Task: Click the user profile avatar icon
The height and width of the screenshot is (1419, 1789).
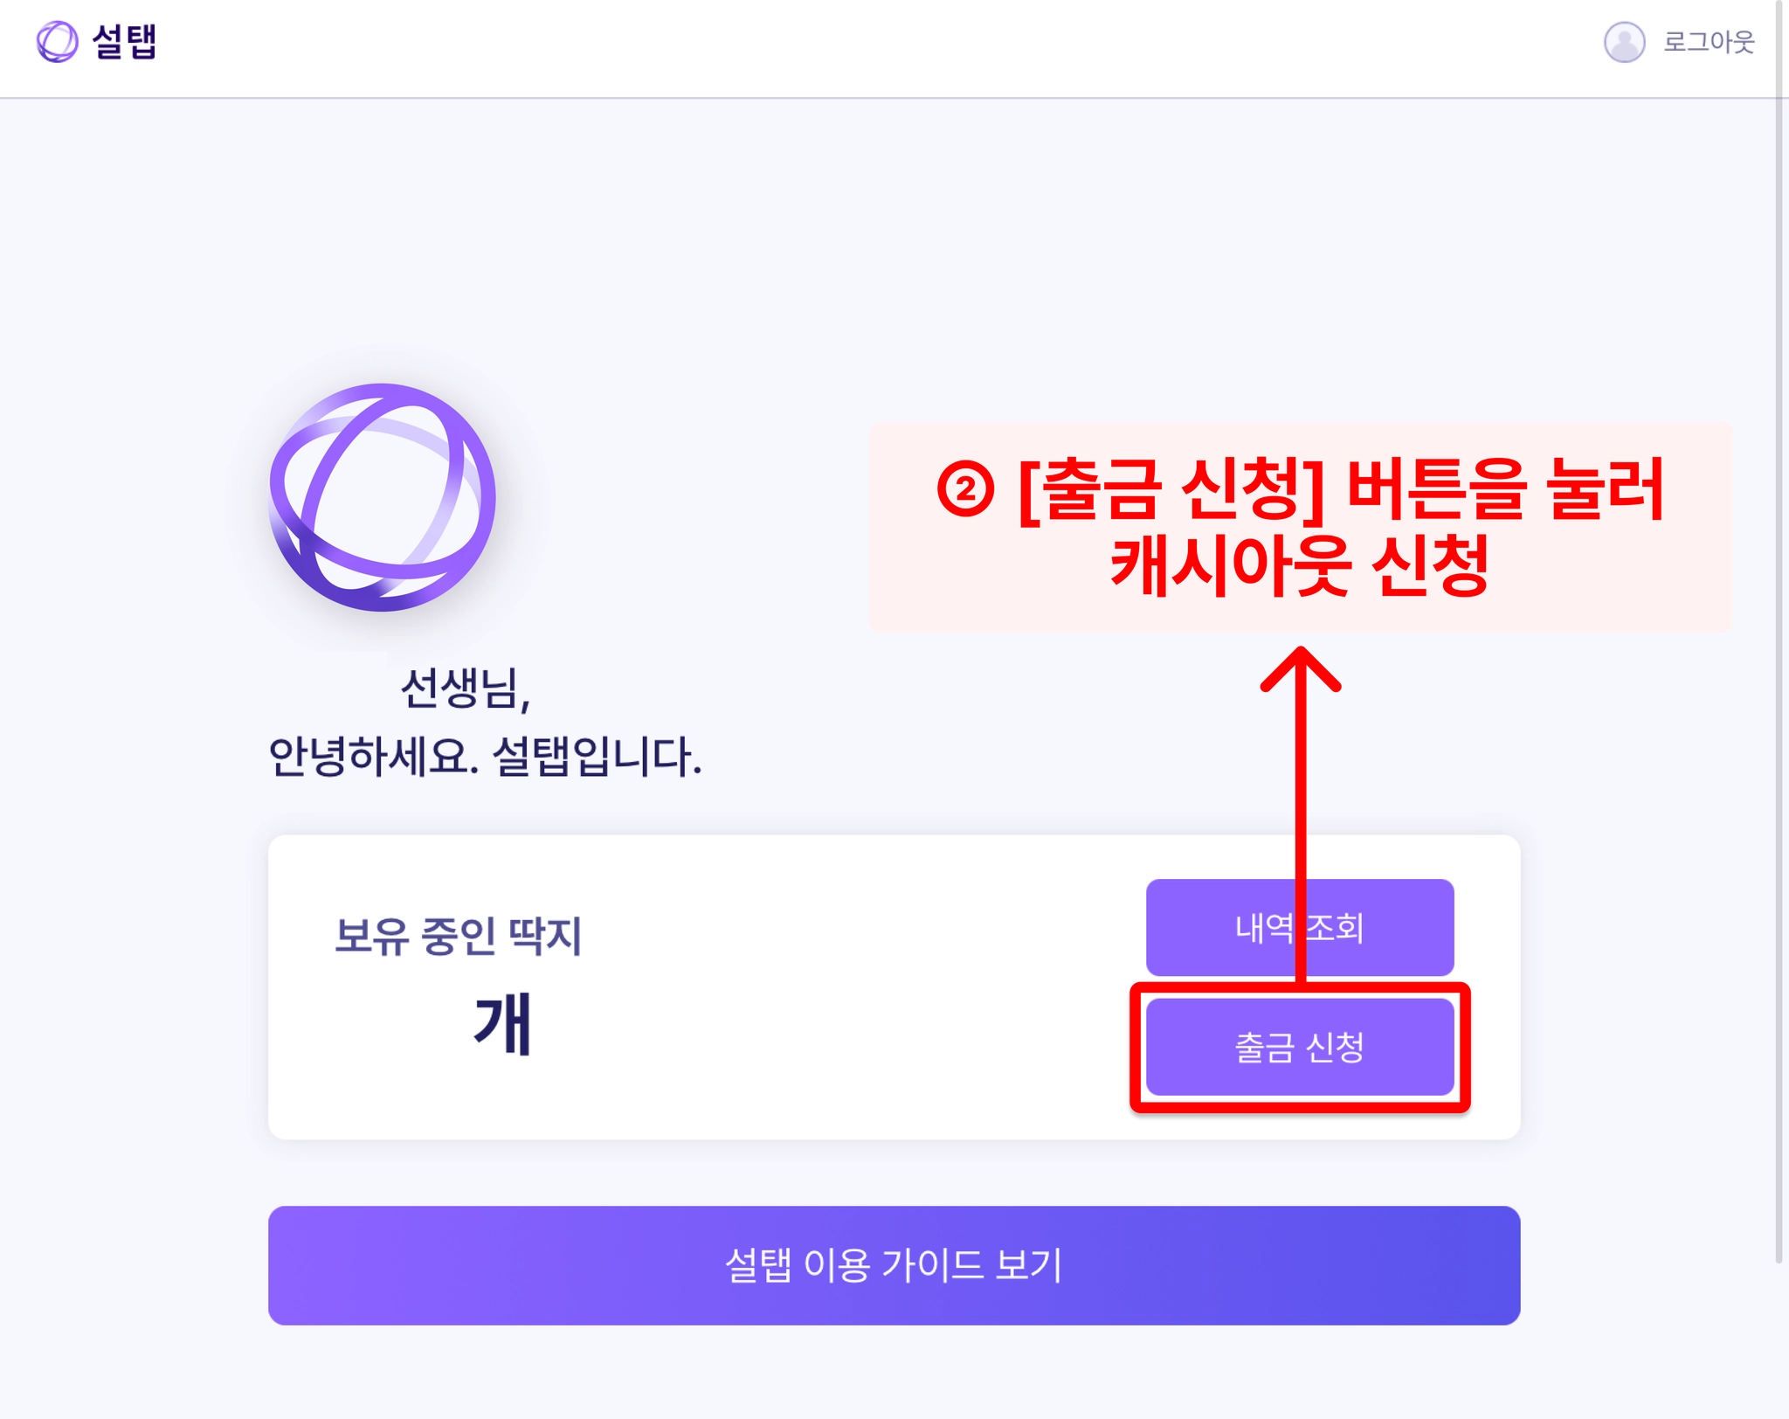Action: pos(1624,41)
